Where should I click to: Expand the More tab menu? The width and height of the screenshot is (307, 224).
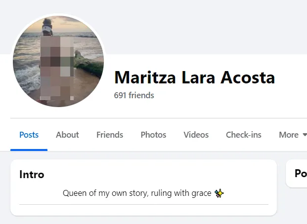293,135
